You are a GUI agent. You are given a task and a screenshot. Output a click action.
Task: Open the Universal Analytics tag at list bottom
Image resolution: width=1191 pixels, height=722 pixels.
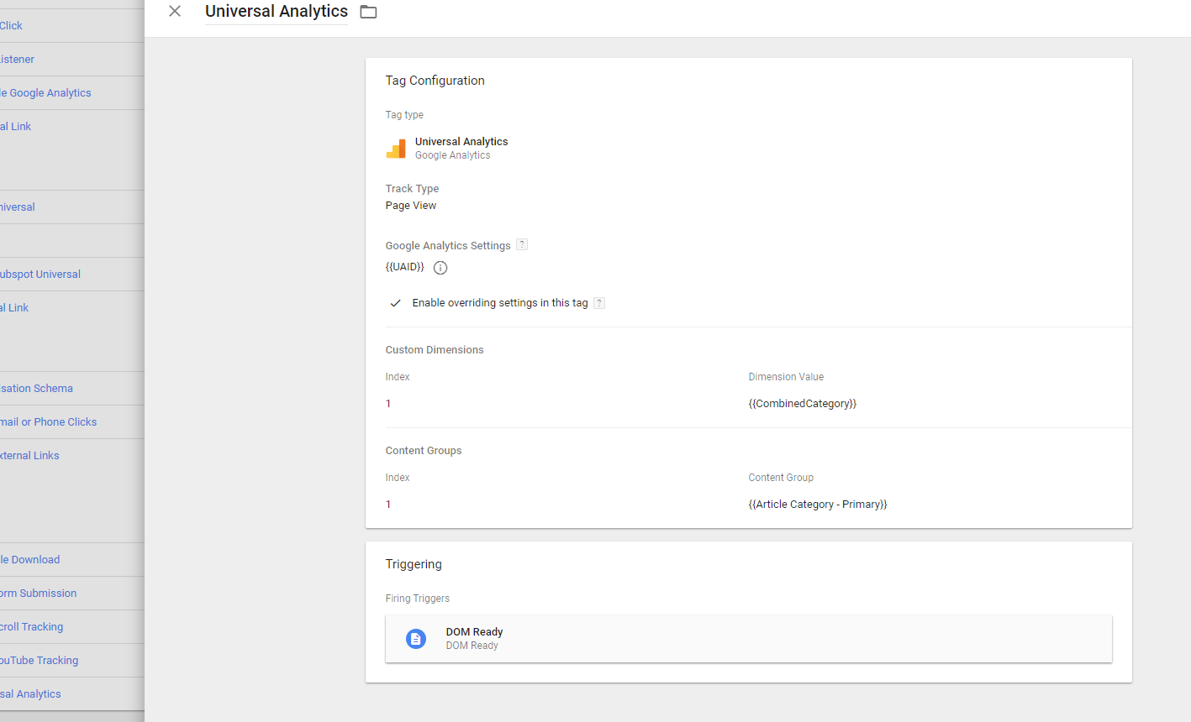[x=30, y=694]
